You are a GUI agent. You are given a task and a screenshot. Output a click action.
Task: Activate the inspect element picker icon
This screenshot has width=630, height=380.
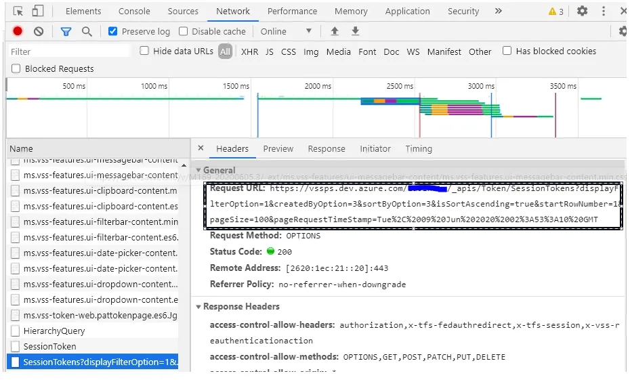[18, 12]
